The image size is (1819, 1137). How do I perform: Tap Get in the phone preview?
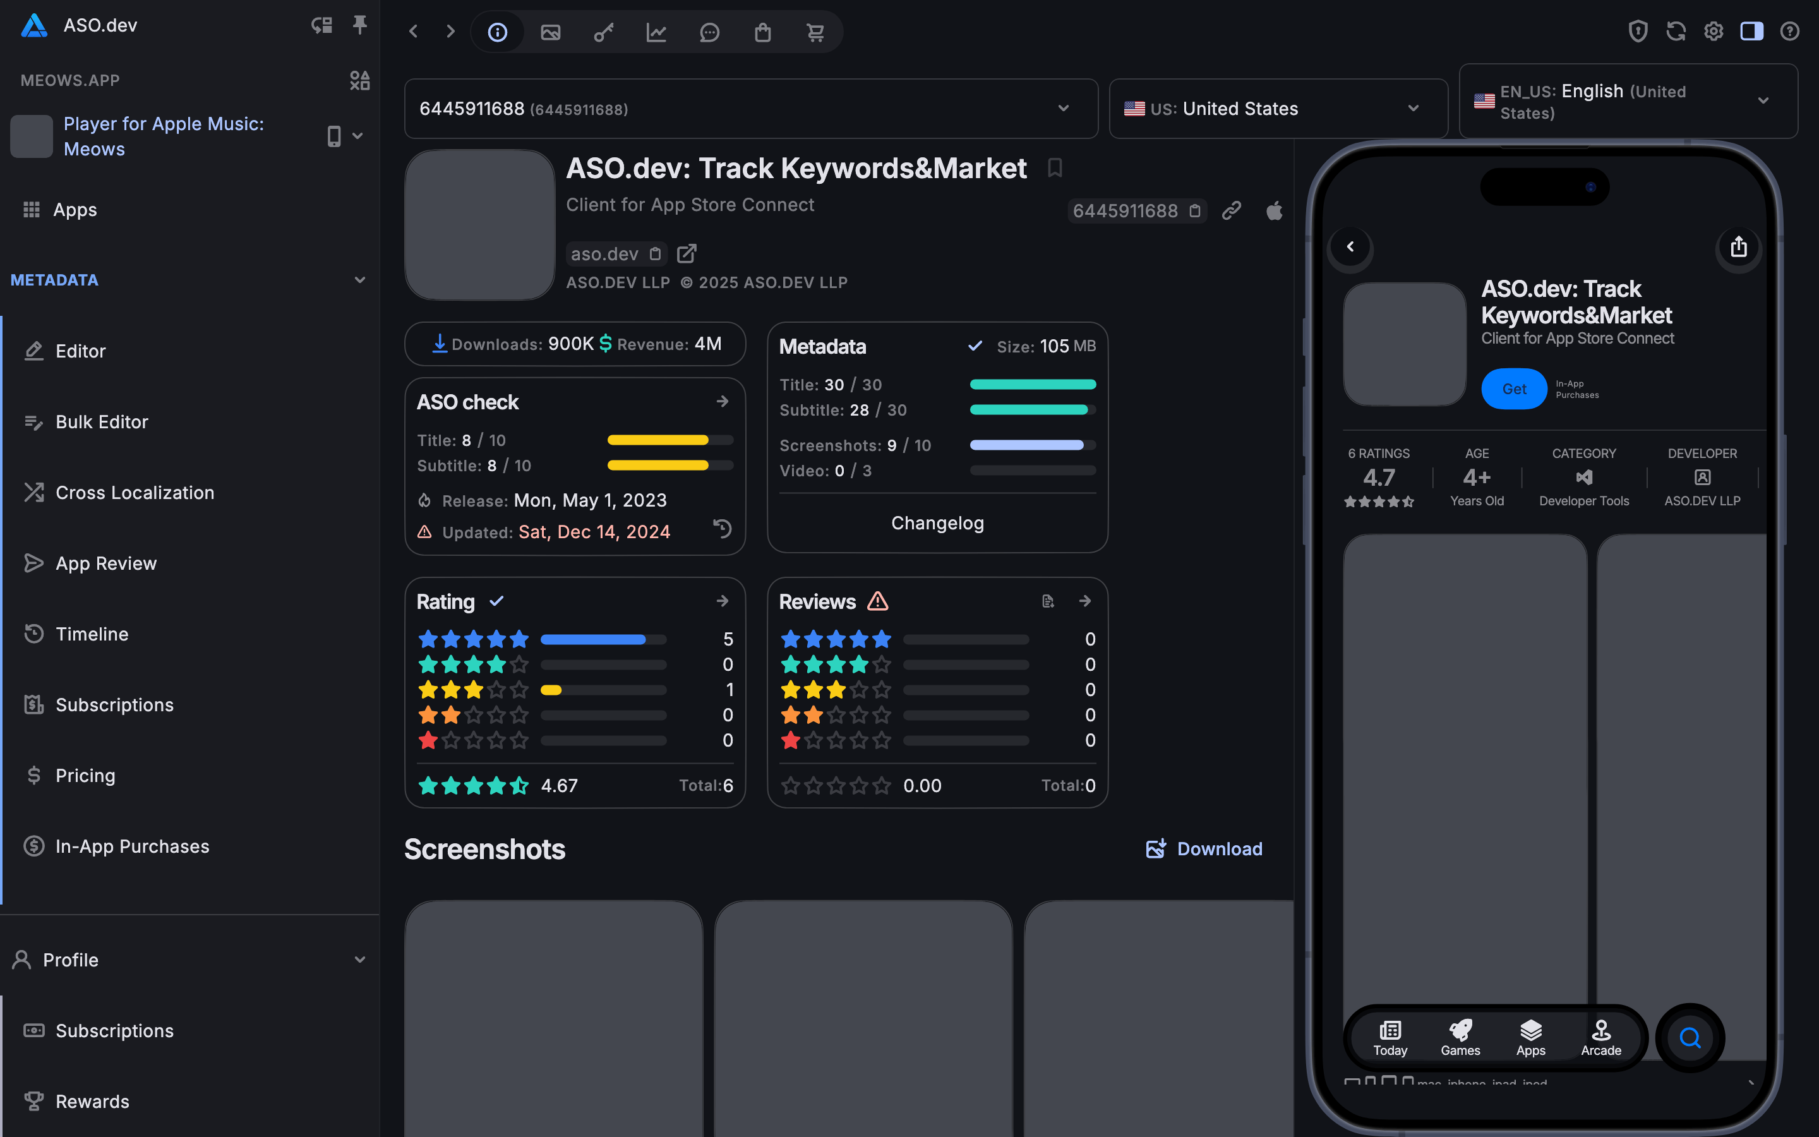(1514, 388)
